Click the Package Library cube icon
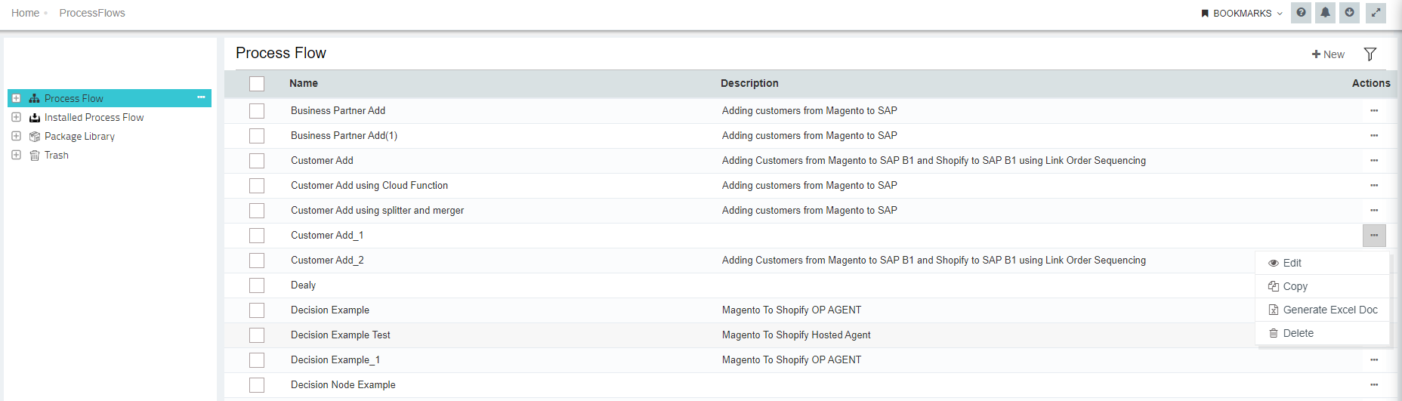 click(x=35, y=137)
